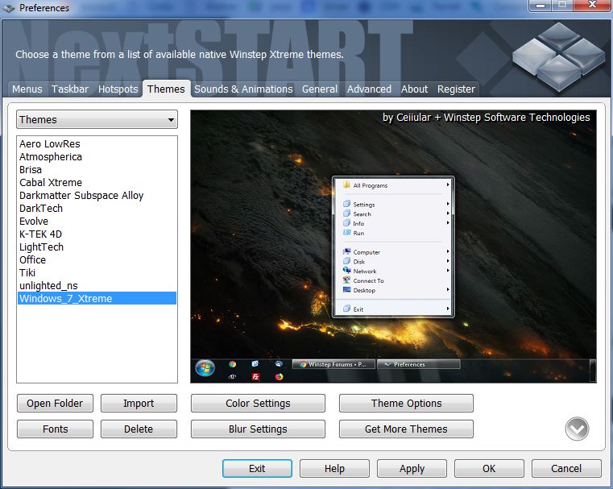The height and width of the screenshot is (489, 613).
Task: Open the Advanced tab
Action: pos(369,89)
